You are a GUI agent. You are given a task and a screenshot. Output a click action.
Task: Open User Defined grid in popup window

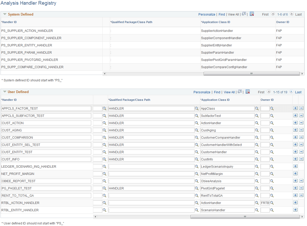point(239,92)
